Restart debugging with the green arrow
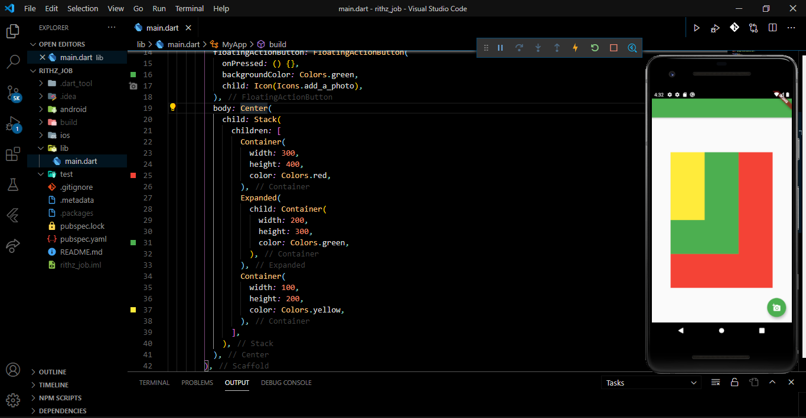This screenshot has height=418, width=806. click(595, 48)
